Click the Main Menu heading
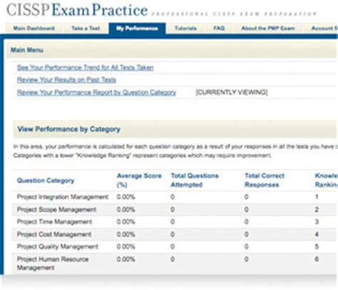 (x=27, y=50)
